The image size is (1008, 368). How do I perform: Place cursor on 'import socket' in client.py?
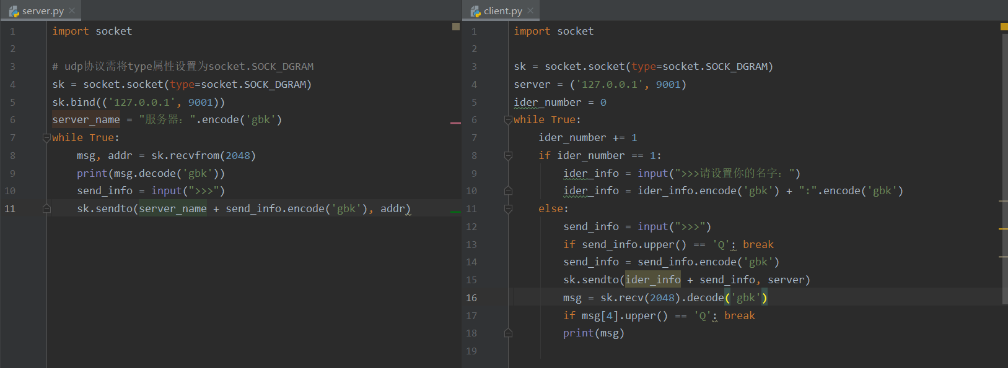click(553, 31)
